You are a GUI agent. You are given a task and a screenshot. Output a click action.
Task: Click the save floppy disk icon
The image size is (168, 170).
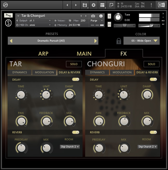click(85, 5)
